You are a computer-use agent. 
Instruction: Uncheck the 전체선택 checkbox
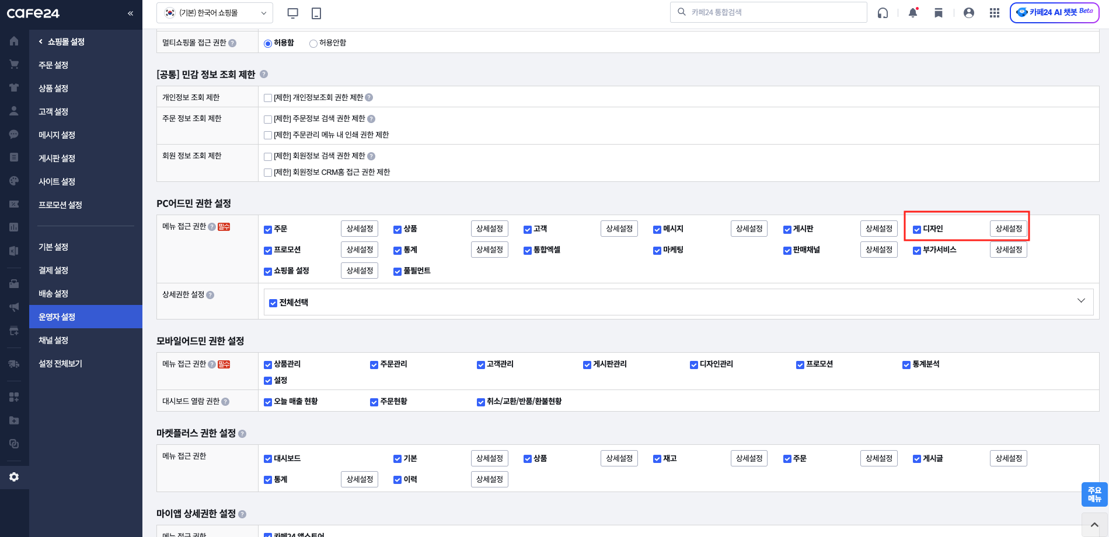(273, 303)
